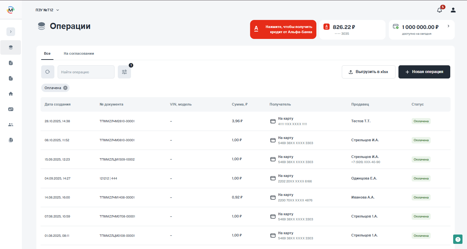The image size is (467, 249).
Task: Click the file download icon in sidebar
Action: click(11, 63)
